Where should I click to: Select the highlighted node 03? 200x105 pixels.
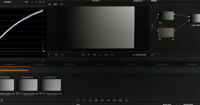coord(166,33)
